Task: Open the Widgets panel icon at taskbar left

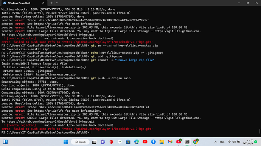Action: click(x=5, y=142)
